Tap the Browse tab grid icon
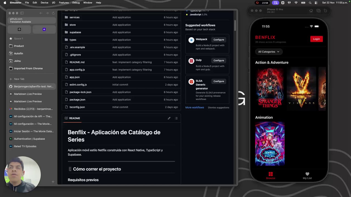 click(x=271, y=174)
